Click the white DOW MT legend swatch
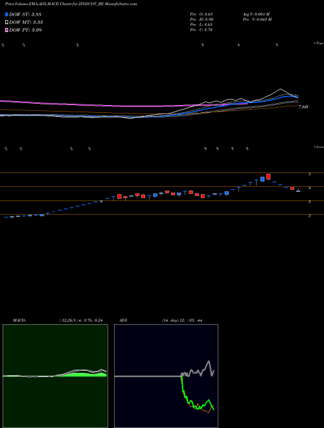Viewport: 324px width, 428px height. click(7, 23)
